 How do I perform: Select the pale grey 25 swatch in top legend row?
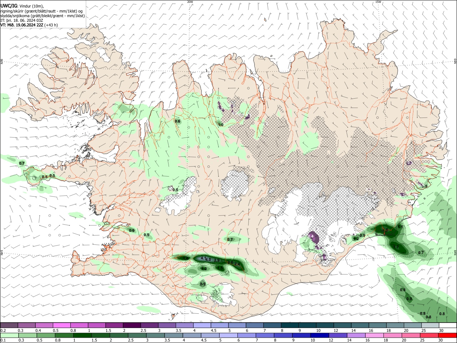pos(430,325)
